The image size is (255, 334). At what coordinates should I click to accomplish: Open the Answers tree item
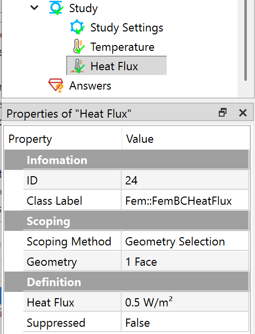(90, 86)
